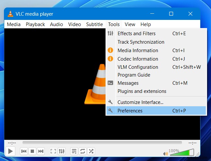This screenshot has height=161, width=211.
Task: Click the Effects and Filters sliders icon
Action: [x=110, y=33]
